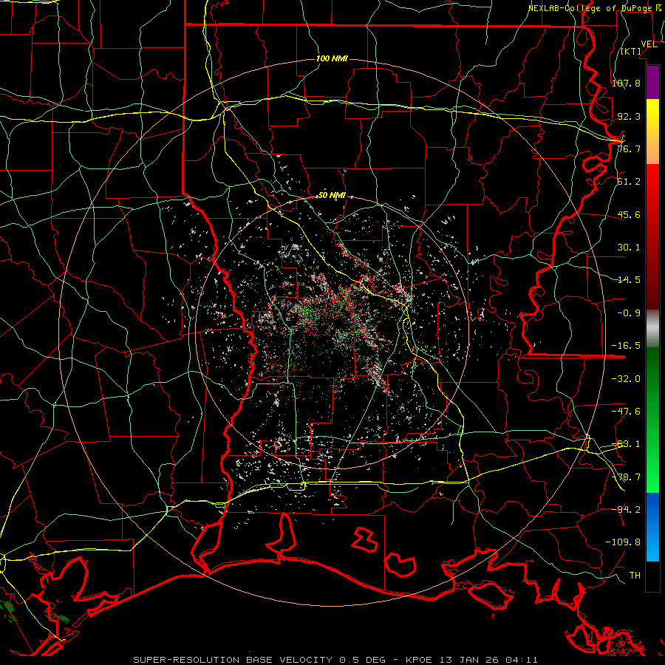Click the -94.2 velocity scale value
This screenshot has width=665, height=665.
pyautogui.click(x=626, y=509)
